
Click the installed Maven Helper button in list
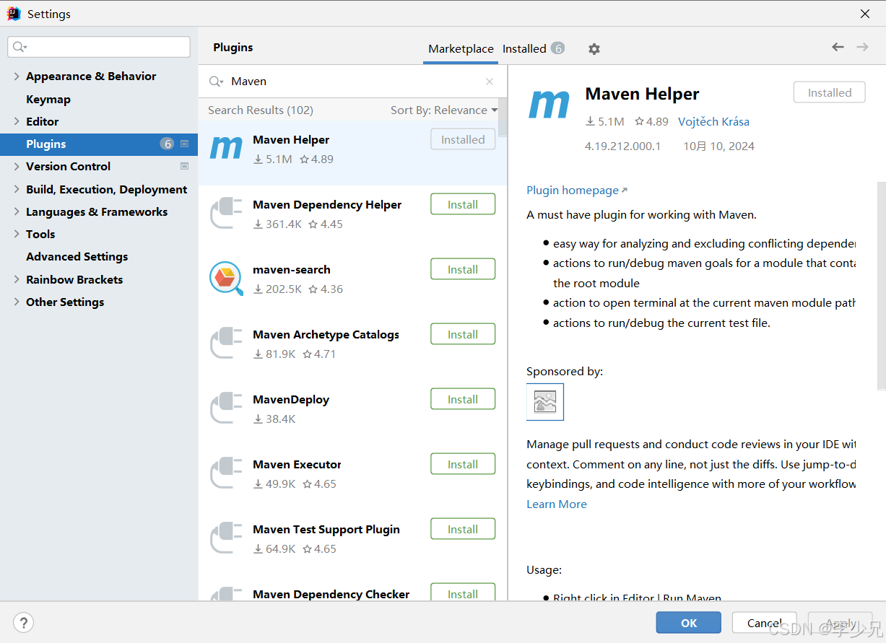click(463, 139)
